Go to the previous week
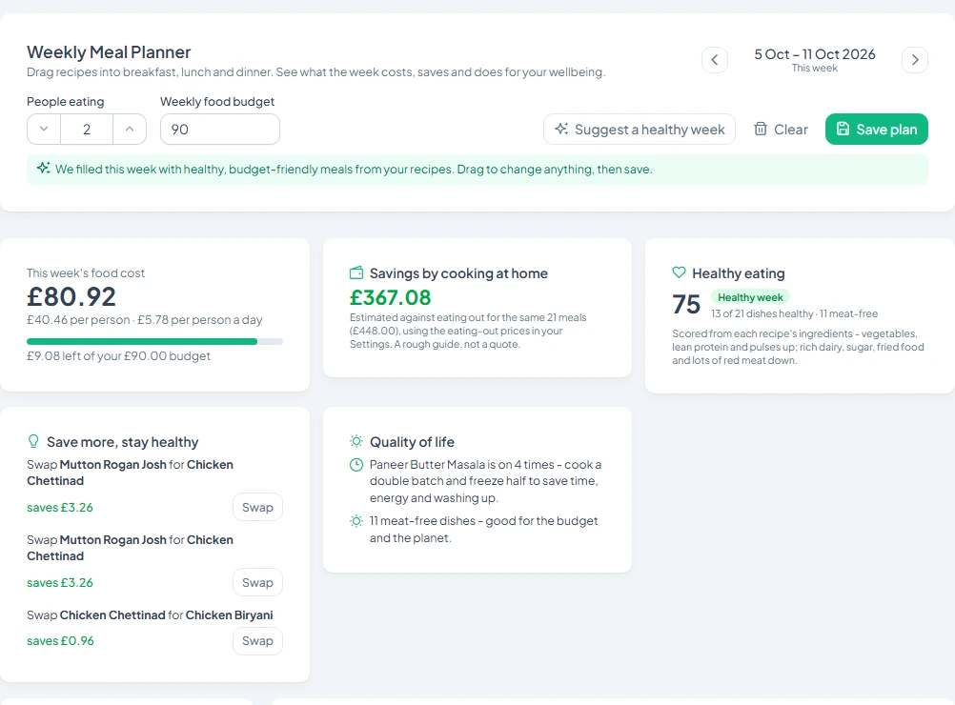 pos(715,60)
